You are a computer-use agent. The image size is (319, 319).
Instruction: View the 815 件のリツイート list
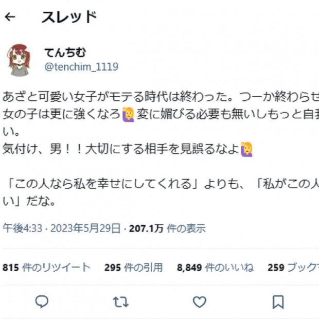coord(46,268)
